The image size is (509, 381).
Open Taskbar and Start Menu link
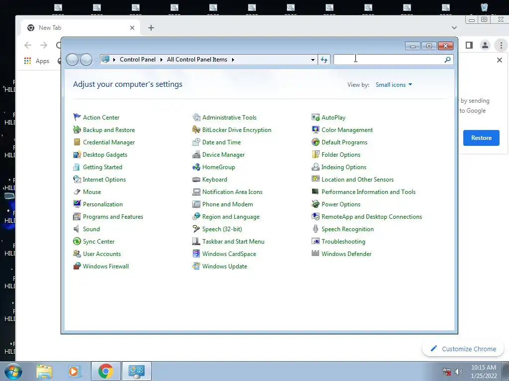pos(234,242)
